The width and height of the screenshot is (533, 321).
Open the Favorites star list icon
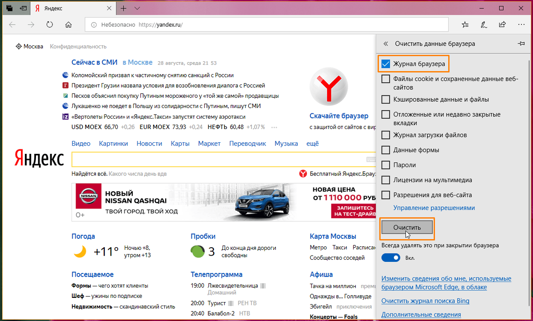465,24
